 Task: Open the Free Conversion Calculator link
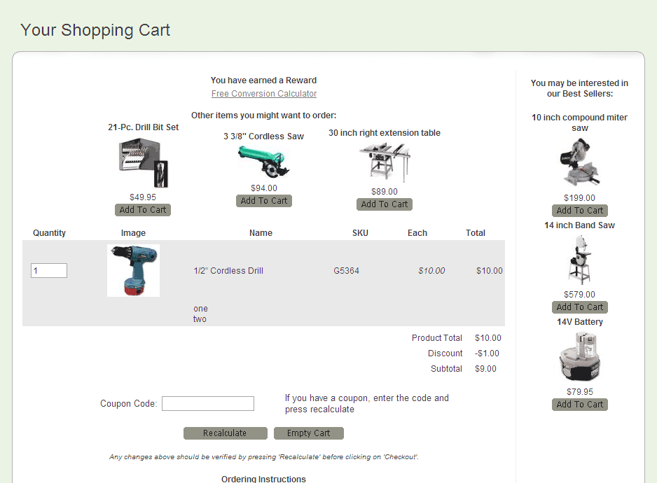click(x=264, y=94)
